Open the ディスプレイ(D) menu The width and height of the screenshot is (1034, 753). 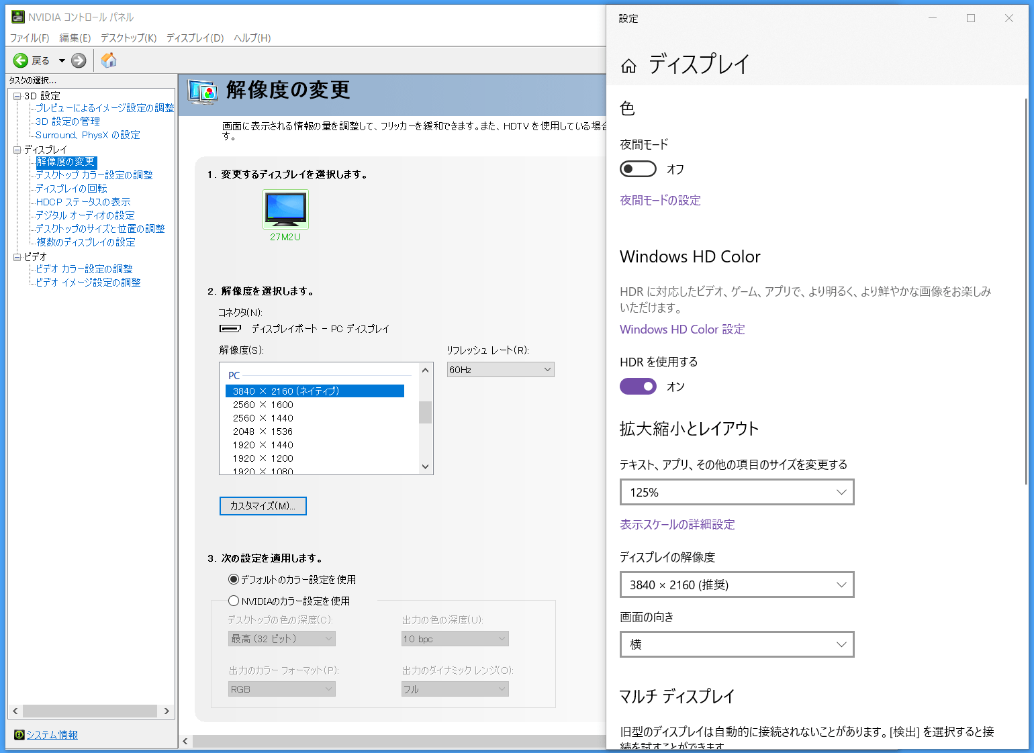[195, 38]
